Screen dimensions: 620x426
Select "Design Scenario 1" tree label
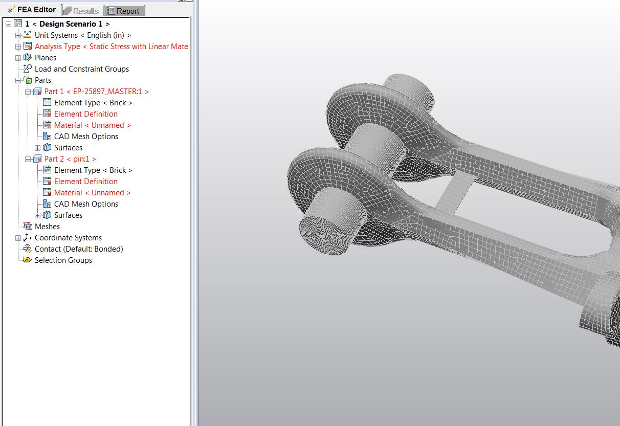coord(67,24)
